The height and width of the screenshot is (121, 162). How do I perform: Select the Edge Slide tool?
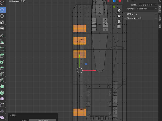coord(2,105)
